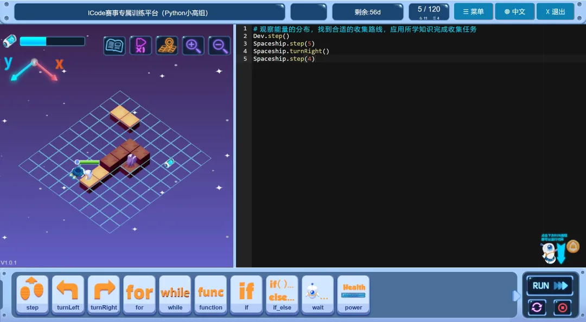
Task: Click the energy battery icon beside progress bar
Action: click(10, 41)
